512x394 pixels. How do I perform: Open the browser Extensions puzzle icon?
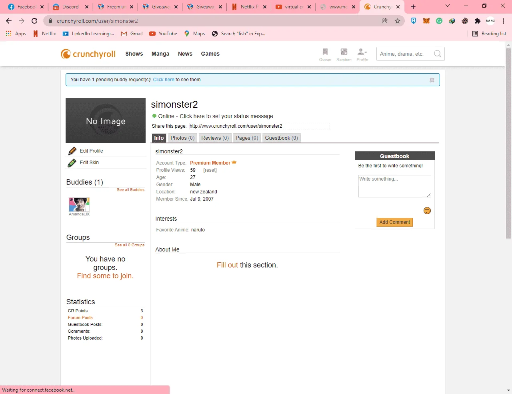coord(478,21)
